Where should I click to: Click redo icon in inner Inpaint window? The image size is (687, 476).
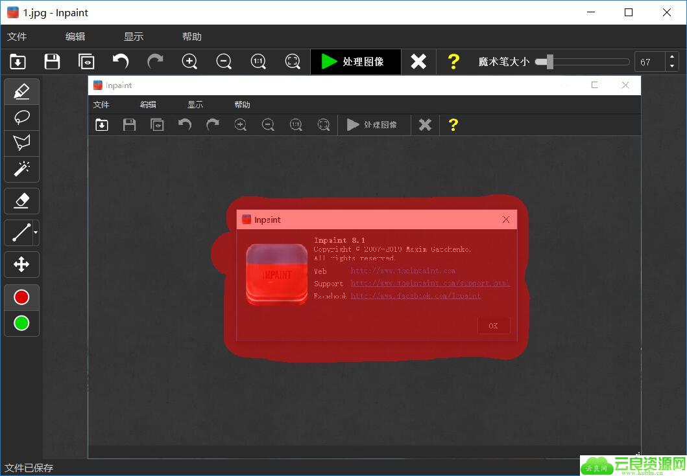[x=213, y=125]
